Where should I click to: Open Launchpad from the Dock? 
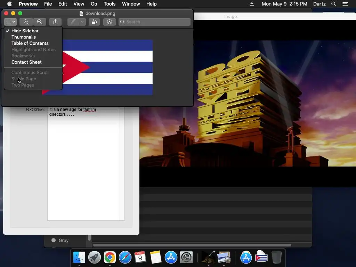[x=95, y=258]
